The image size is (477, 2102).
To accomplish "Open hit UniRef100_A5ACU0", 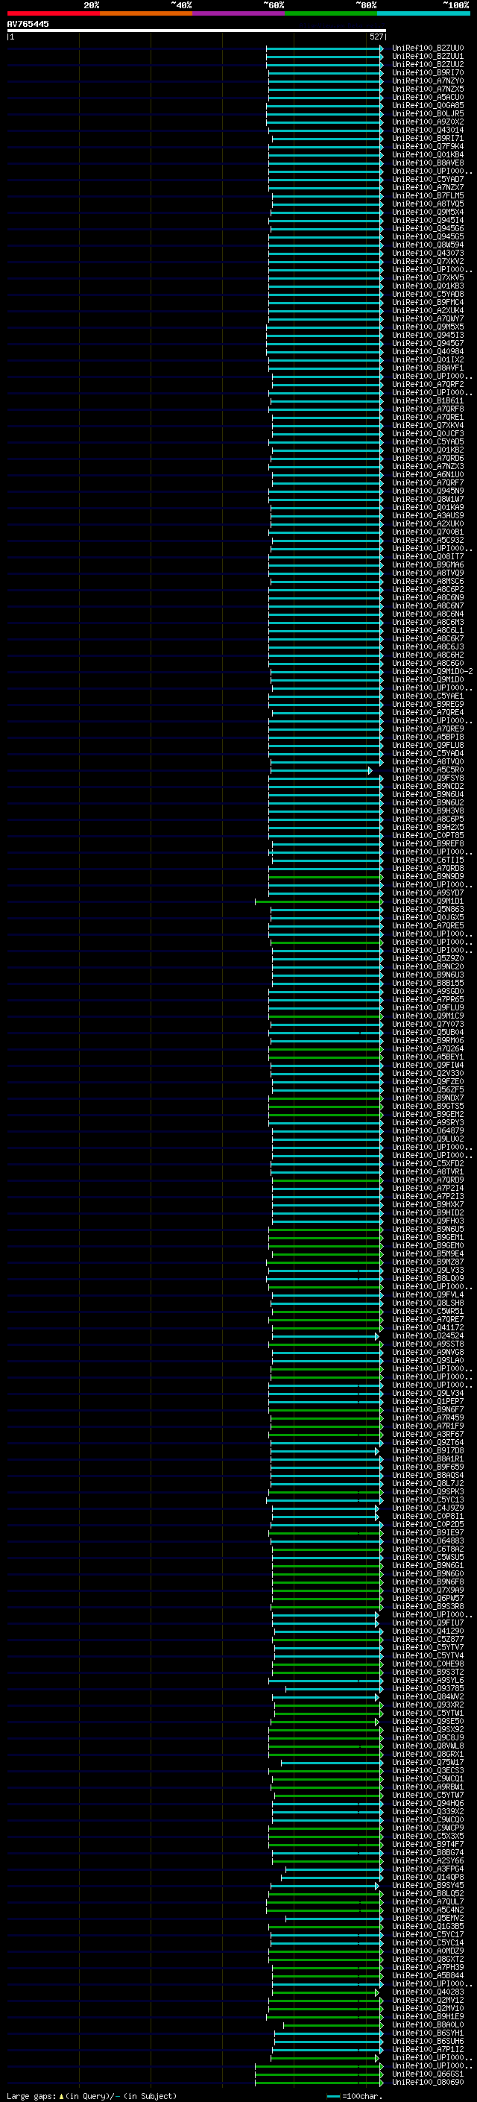I will tap(427, 97).
